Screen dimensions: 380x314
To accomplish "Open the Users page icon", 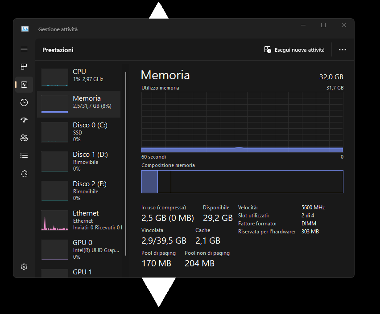I will 24,138.
